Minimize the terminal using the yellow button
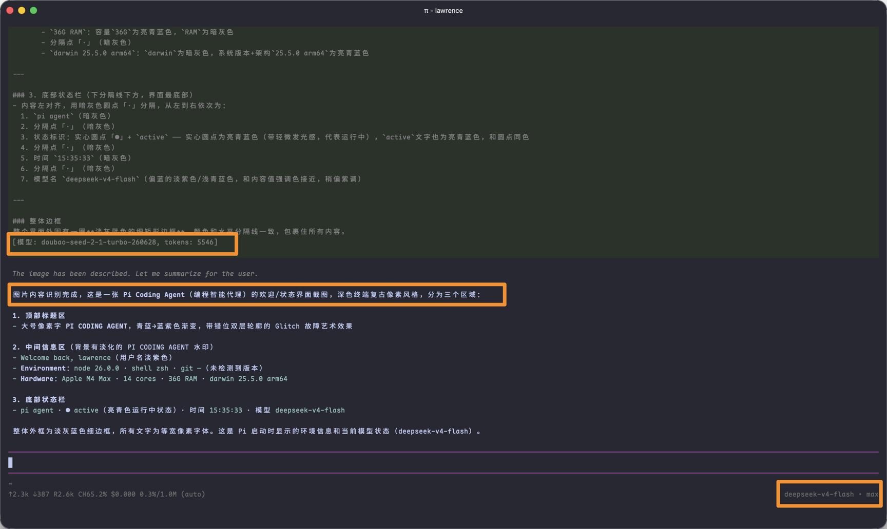 pyautogui.click(x=22, y=10)
